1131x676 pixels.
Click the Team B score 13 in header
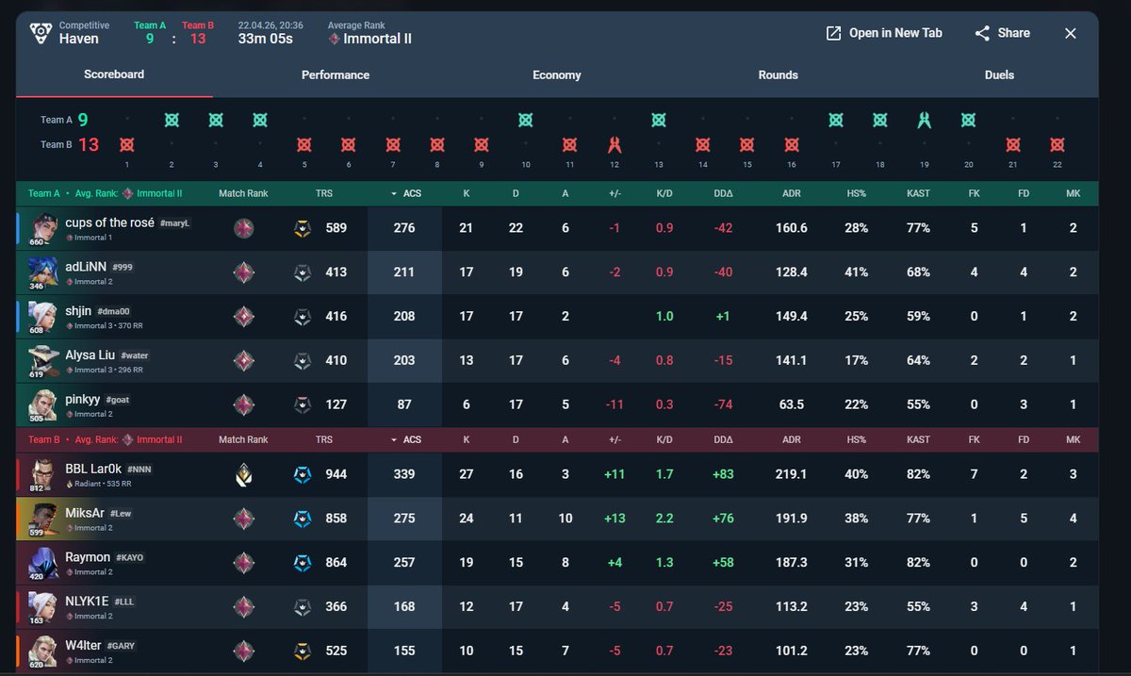197,39
